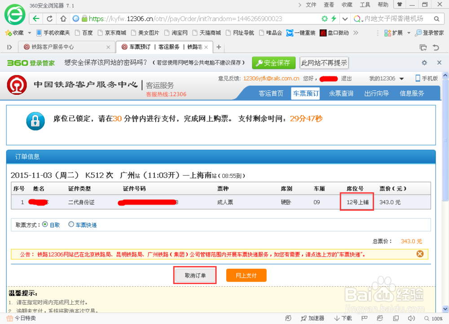Click the refresh icon in the toolbar

(49, 19)
